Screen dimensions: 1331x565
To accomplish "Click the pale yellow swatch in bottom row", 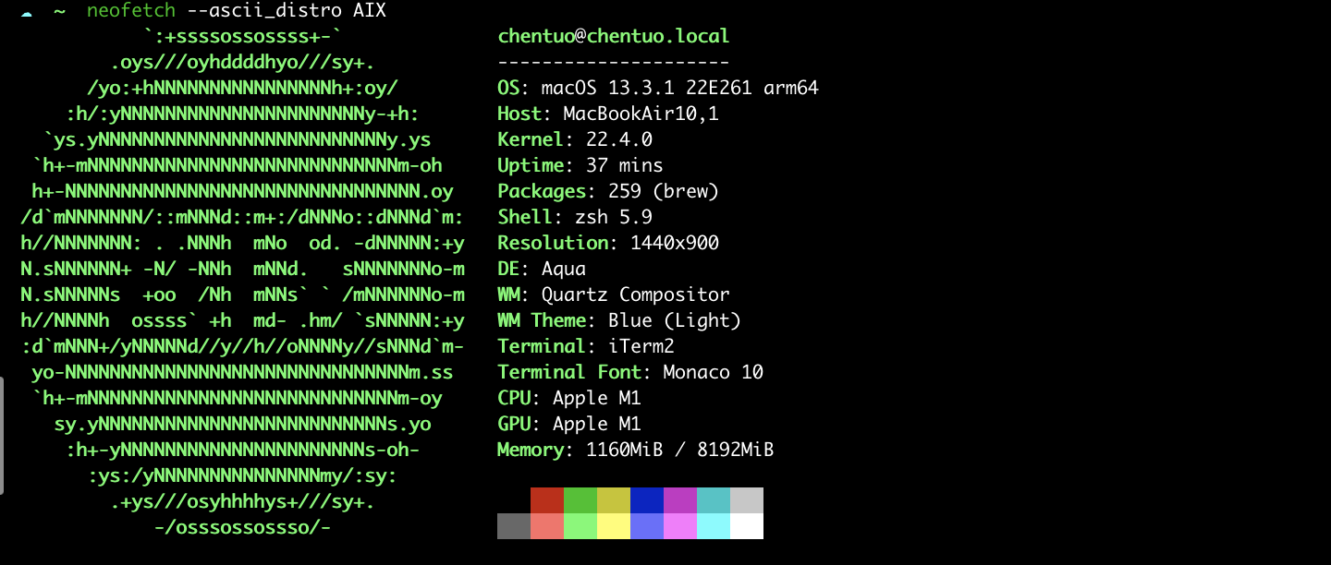I will [x=613, y=526].
